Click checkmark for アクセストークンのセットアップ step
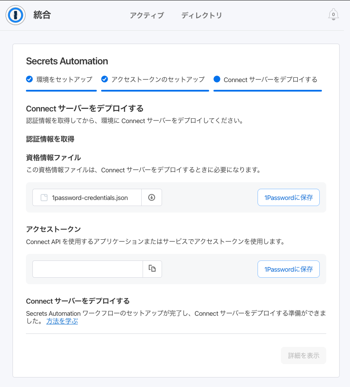The image size is (350, 387). point(105,79)
